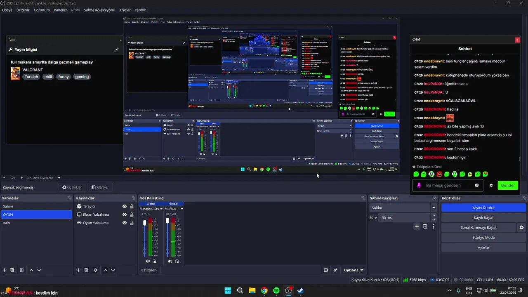
Task: Open virtual camera settings gear
Action: click(522, 228)
